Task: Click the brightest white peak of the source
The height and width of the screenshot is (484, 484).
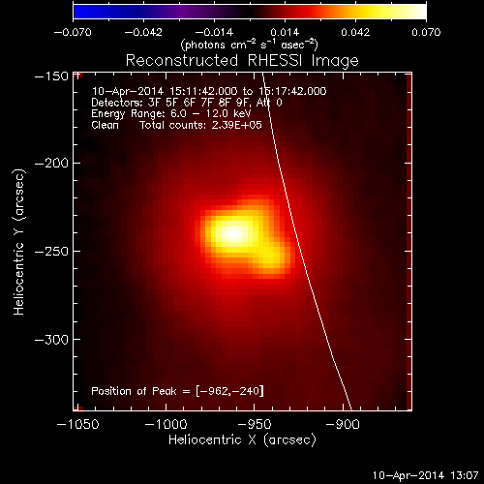Action: [234, 233]
